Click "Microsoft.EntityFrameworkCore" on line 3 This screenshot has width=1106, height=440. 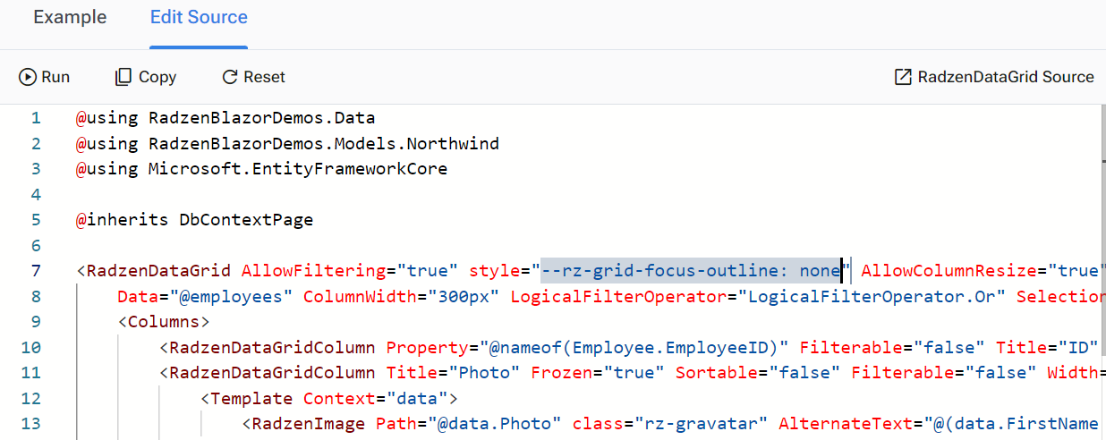(x=298, y=169)
